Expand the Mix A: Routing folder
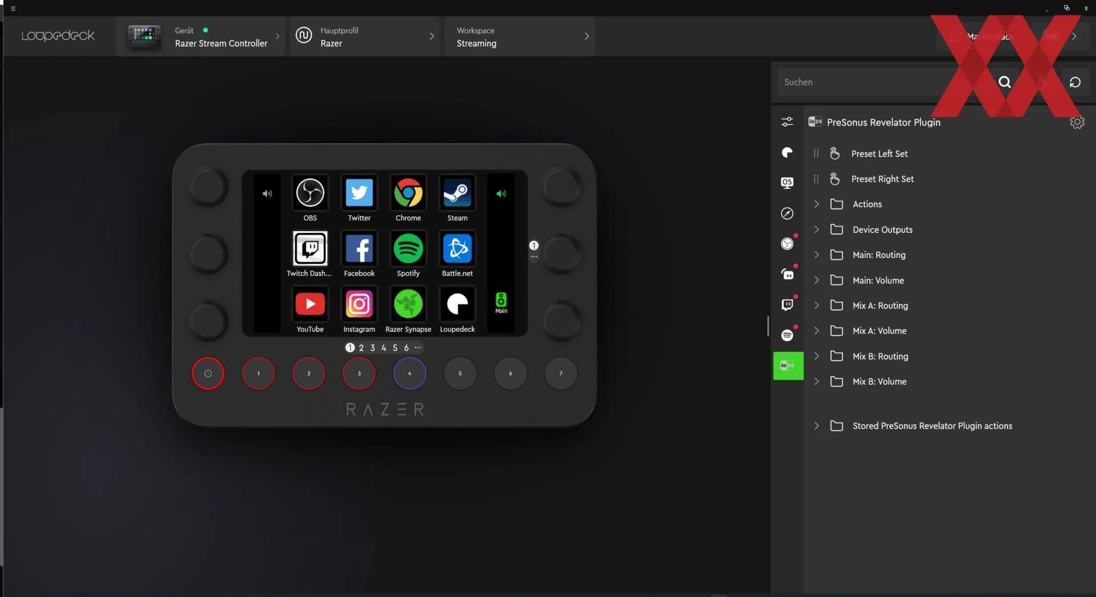The width and height of the screenshot is (1096, 597). [x=816, y=305]
